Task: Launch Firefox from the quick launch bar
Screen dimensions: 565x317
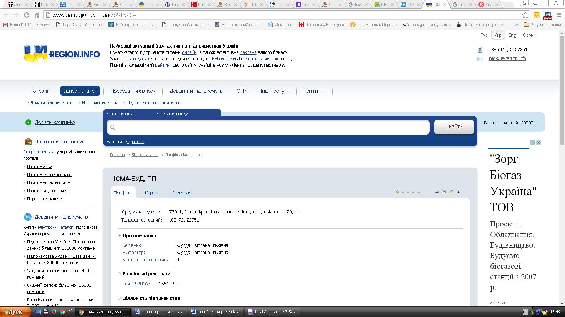Action: coord(54,312)
